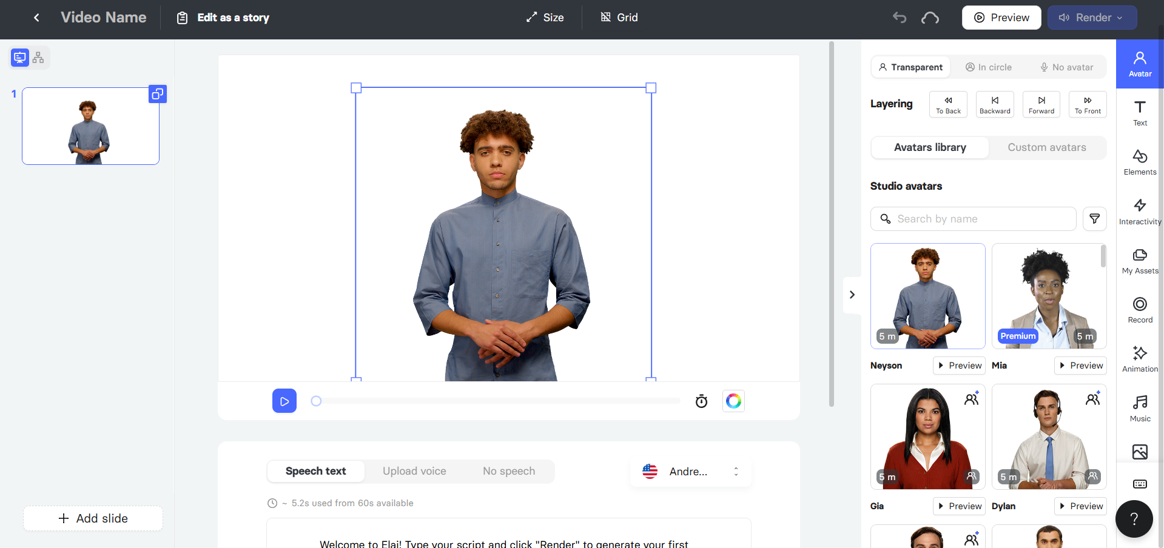This screenshot has height=548, width=1164.
Task: Switch to the Custom avatars tab
Action: coord(1047,147)
